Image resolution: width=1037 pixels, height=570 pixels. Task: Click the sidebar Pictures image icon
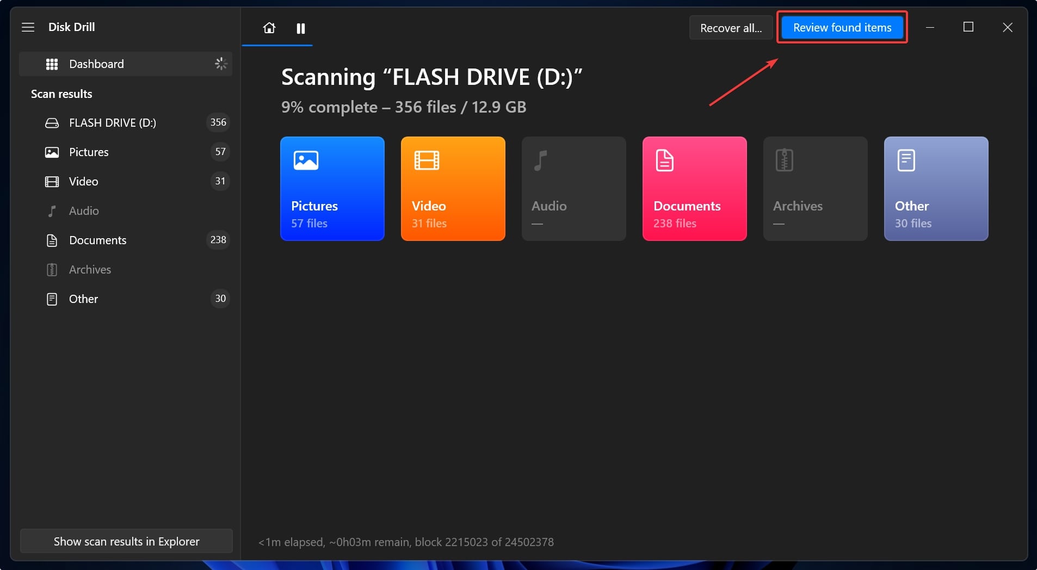coord(52,152)
